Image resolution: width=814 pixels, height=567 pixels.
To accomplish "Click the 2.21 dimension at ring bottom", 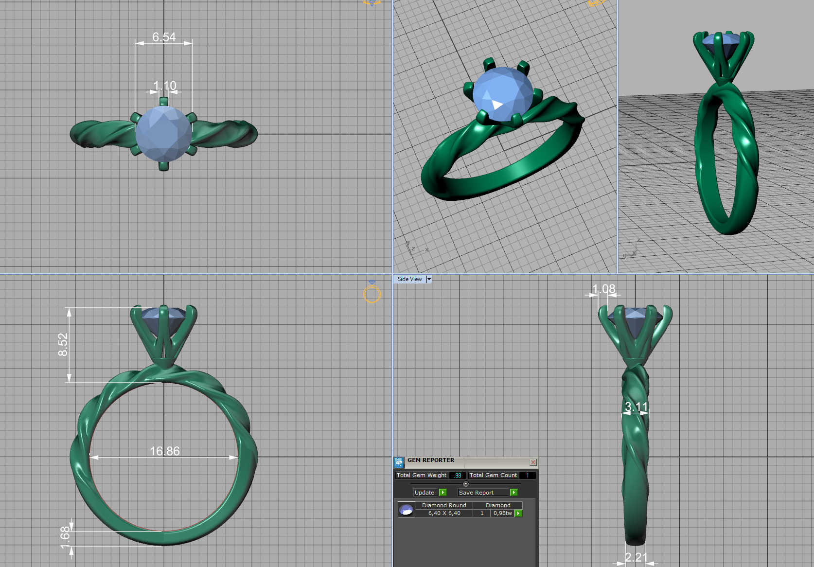I will (x=637, y=557).
